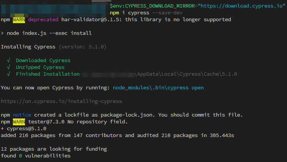
Task: Click the first yellow WARN label
Action: tap(19, 20)
